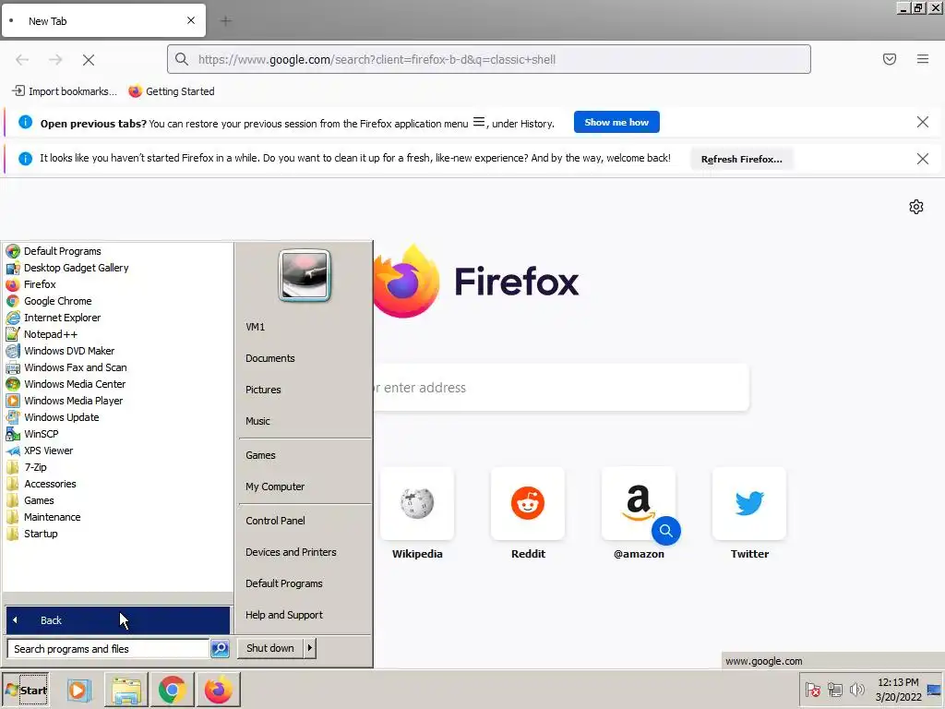Launch Notepad++

pyautogui.click(x=42, y=334)
